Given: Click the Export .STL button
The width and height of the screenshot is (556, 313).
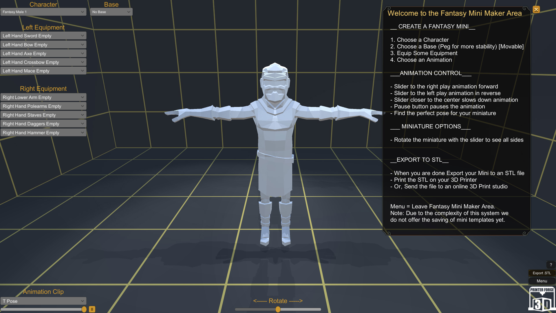Looking at the screenshot, I should tap(542, 273).
